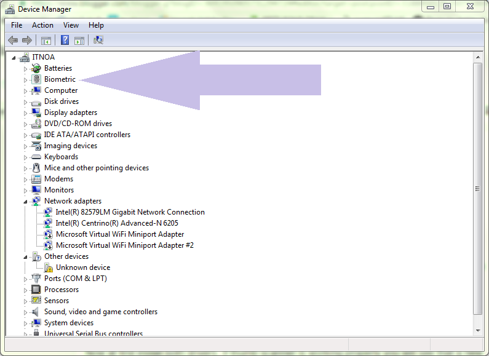The width and height of the screenshot is (489, 356).
Task: Click the Keyboards category icon
Action: 36,157
